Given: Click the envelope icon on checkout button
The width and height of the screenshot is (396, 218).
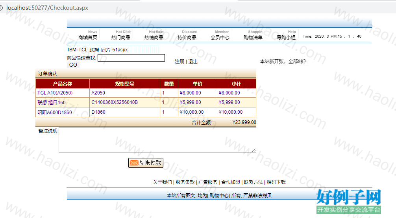Looking at the screenshot, I should coord(134,163).
